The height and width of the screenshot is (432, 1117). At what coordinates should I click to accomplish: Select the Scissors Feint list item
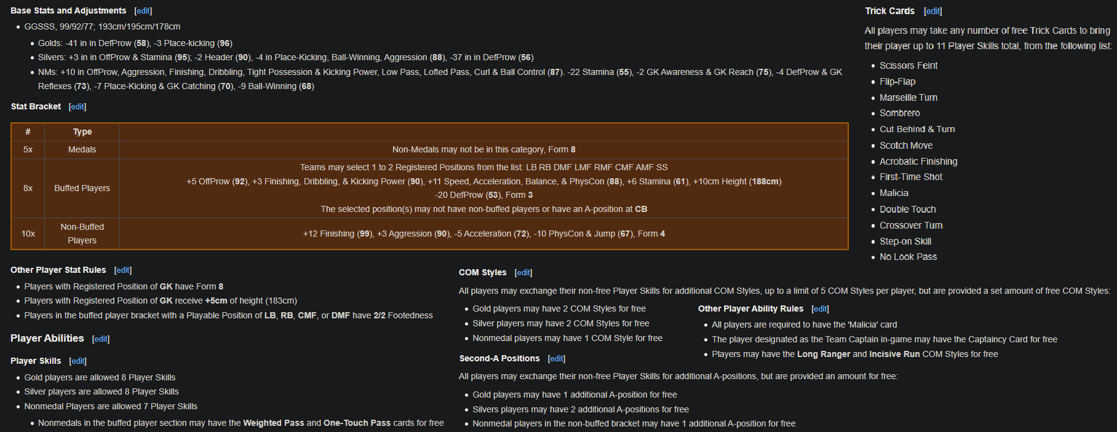click(908, 66)
